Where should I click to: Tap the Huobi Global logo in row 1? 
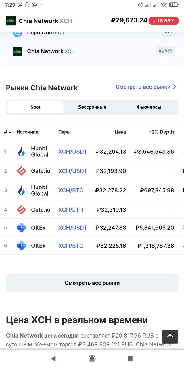[x=22, y=152]
